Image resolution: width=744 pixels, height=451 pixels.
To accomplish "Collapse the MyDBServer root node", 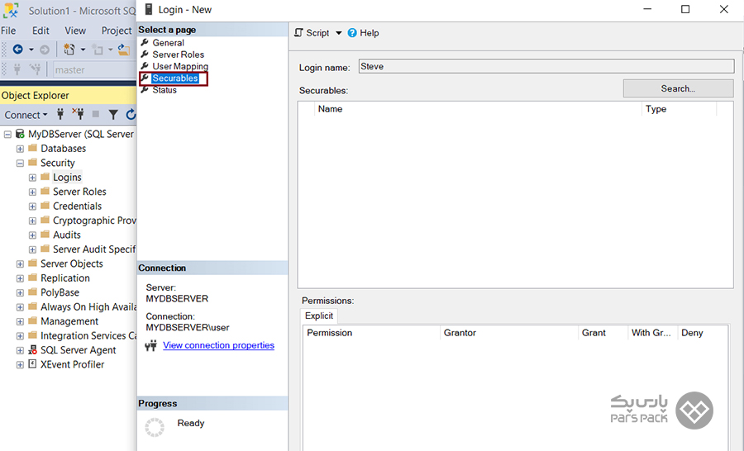I will tap(7, 134).
